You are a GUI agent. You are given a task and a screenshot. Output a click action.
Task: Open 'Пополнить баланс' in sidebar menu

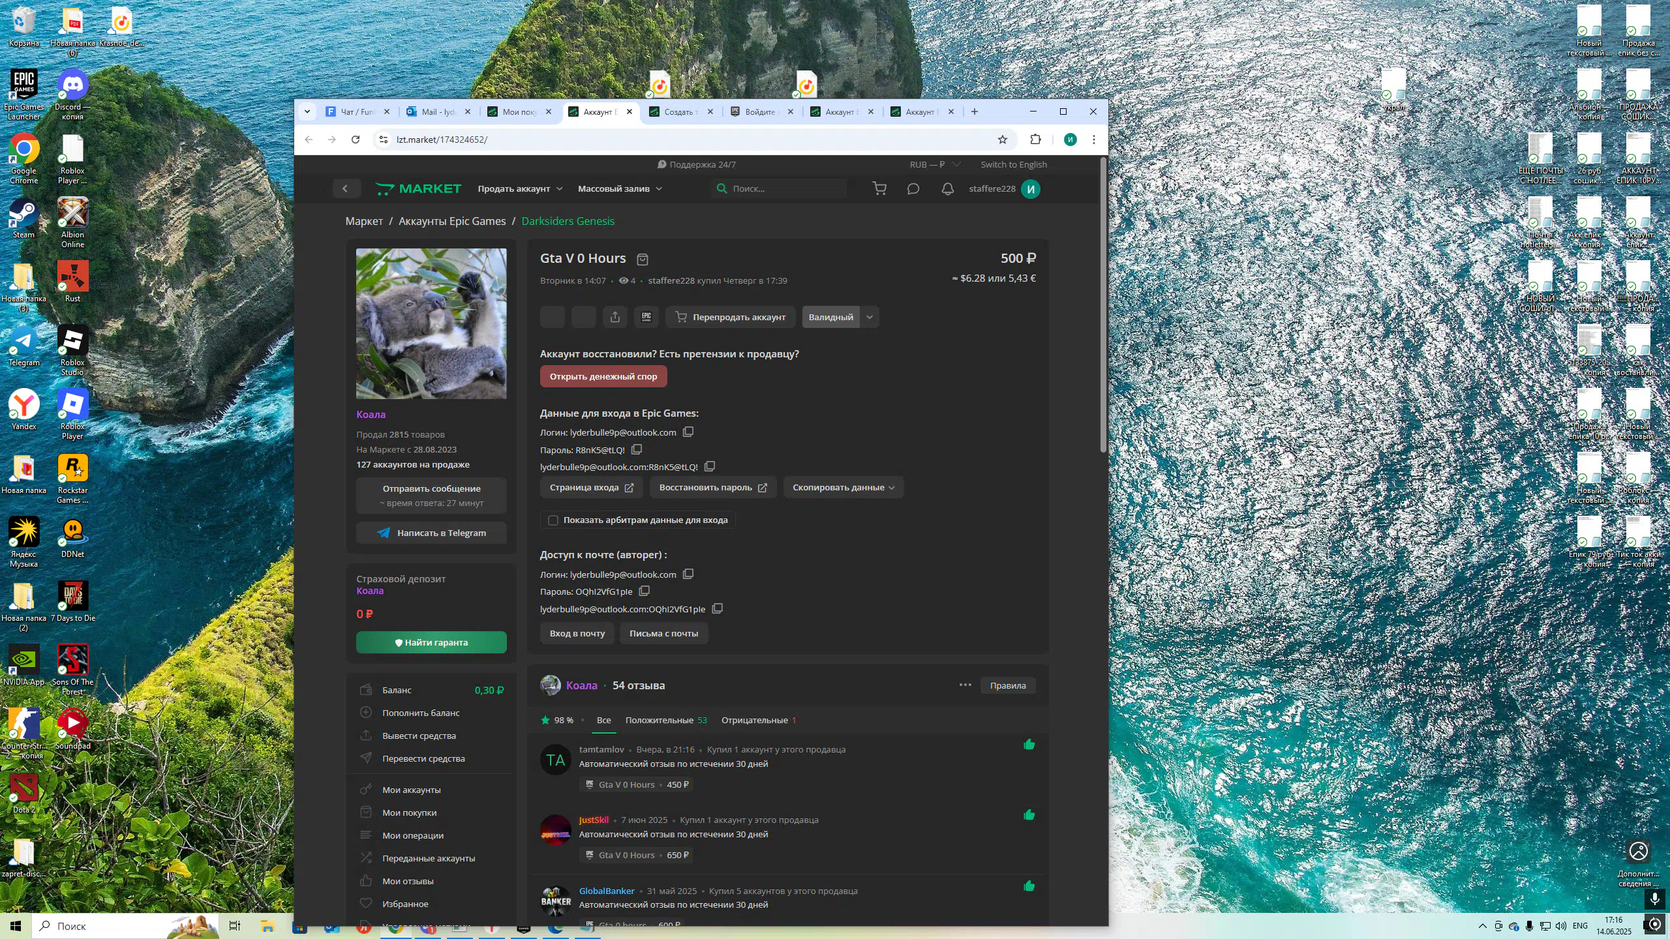click(x=421, y=713)
